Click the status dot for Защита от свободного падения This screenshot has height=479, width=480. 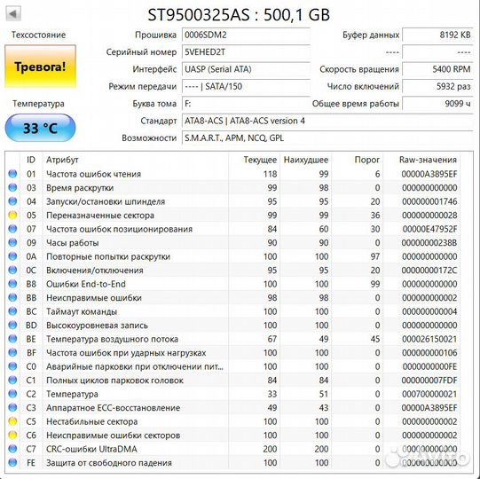tap(12, 463)
